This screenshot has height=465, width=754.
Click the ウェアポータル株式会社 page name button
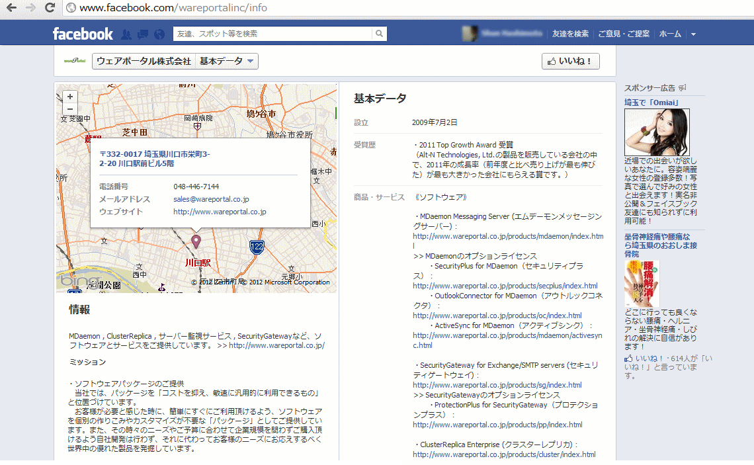(144, 61)
